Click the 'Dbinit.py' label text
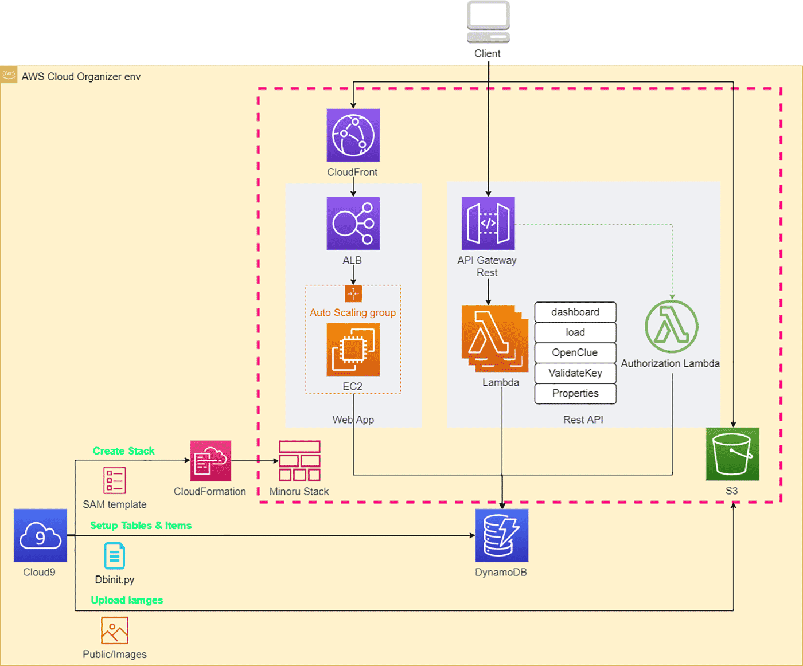803x666 pixels. tap(115, 579)
